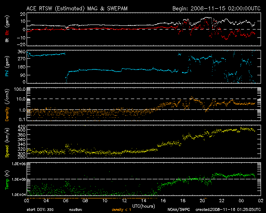The width and height of the screenshot is (266, 213).
Task: Click the '(/cm3)' density unit label
Action: [x=7, y=97]
